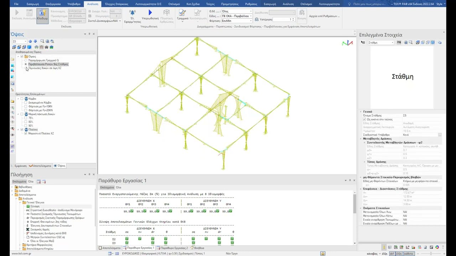Image resolution: width=456 pixels, height=256 pixels.
Task: Switch to Παράθυρο Εργασίας 2 tab
Action: pyautogui.click(x=172, y=248)
